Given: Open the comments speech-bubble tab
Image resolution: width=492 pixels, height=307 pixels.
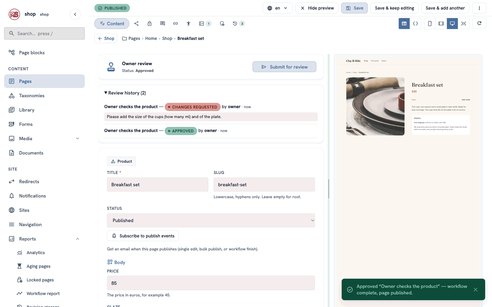Looking at the screenshot, I should coord(162,24).
